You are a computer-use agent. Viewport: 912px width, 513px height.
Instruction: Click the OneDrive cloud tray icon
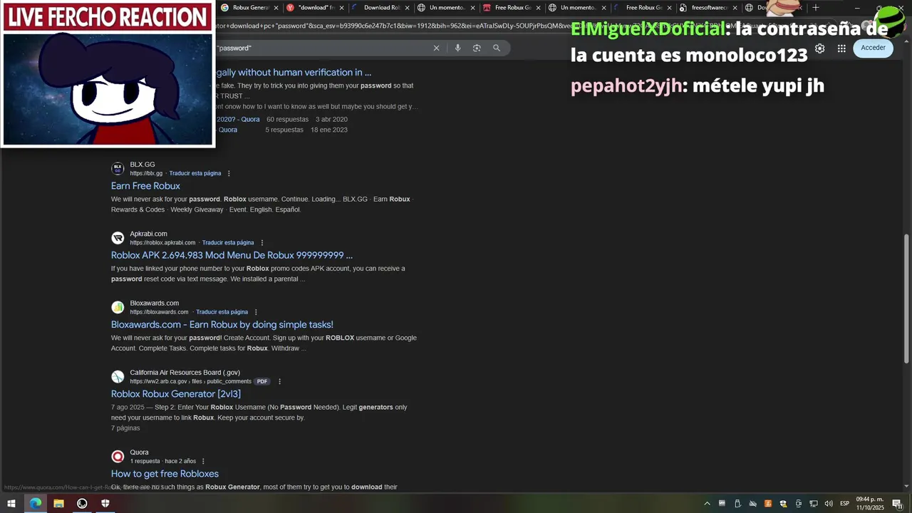[x=752, y=504]
